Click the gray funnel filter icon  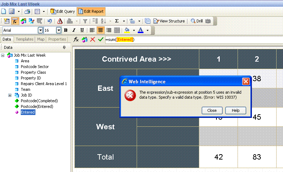point(85,21)
